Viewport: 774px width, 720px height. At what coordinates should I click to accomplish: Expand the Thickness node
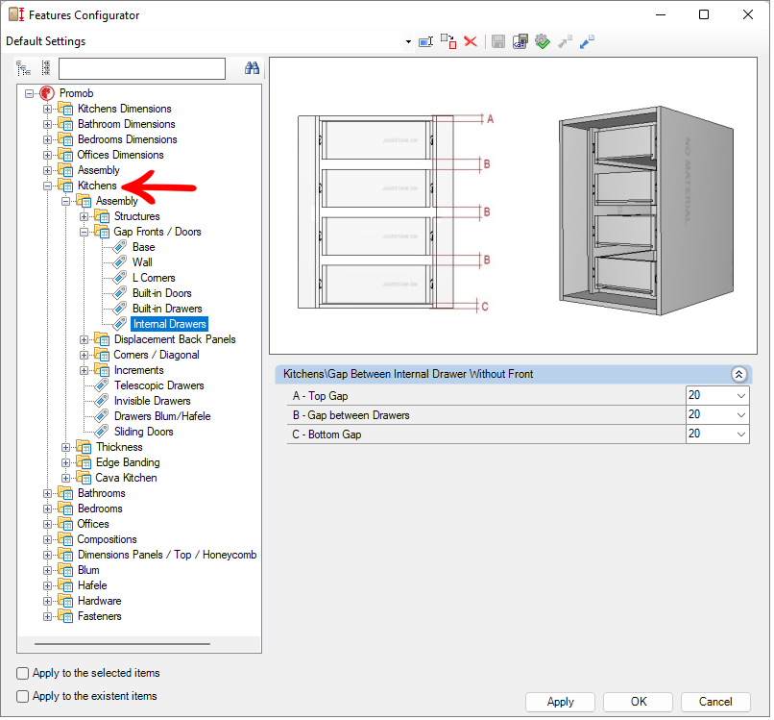[65, 448]
